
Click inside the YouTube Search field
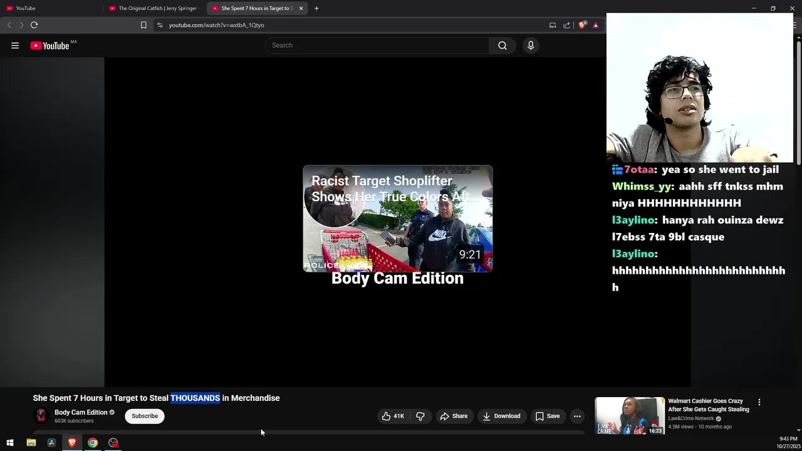click(x=378, y=45)
